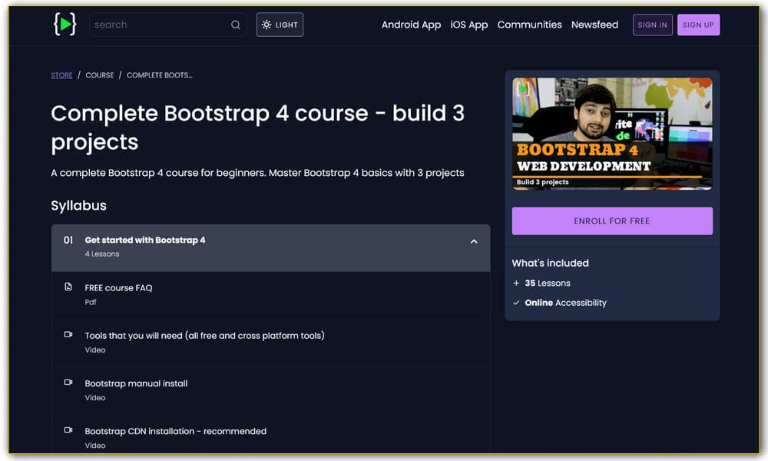
Task: Click the COMPLETE BOOTS… breadcrumb
Action: pos(160,75)
